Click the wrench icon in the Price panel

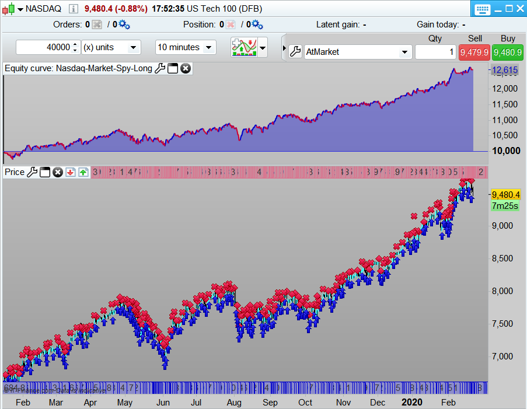33,172
